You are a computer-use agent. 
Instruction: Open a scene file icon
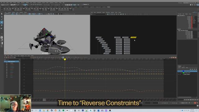[x=13, y=5]
